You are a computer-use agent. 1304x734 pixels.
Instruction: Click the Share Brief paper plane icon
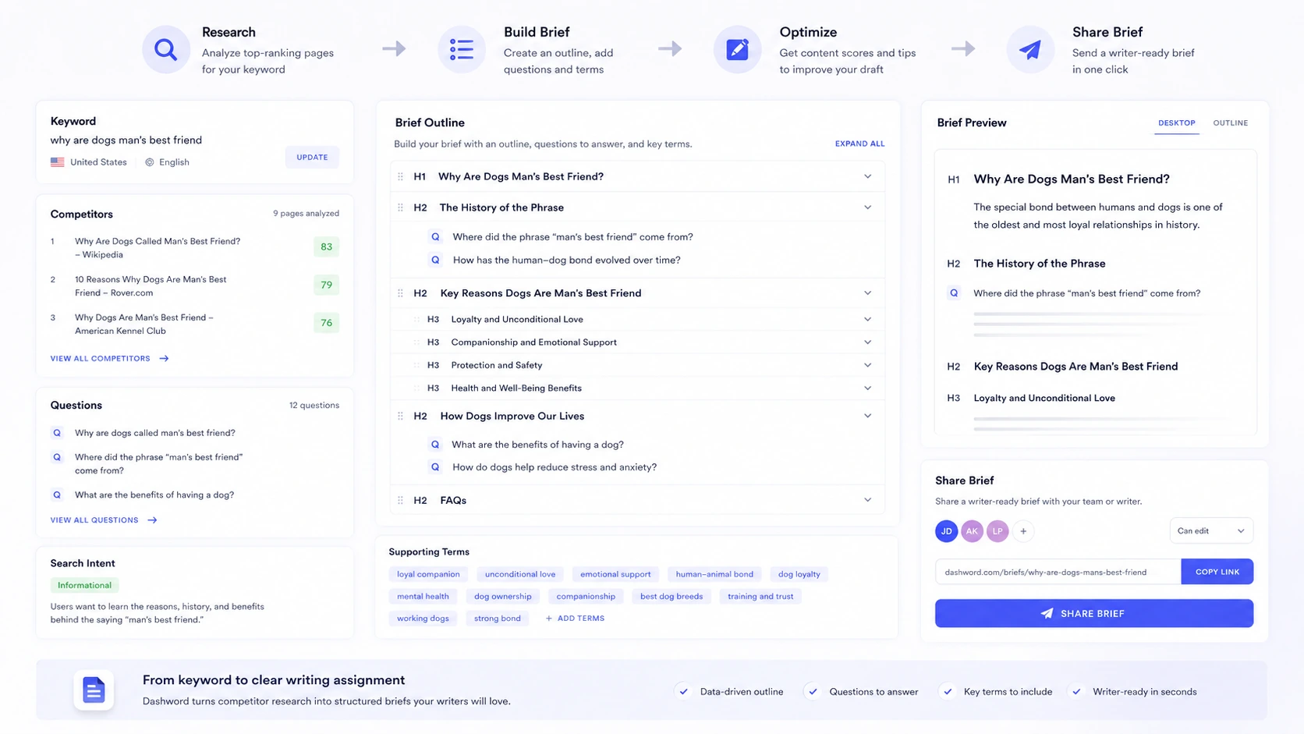point(1029,49)
